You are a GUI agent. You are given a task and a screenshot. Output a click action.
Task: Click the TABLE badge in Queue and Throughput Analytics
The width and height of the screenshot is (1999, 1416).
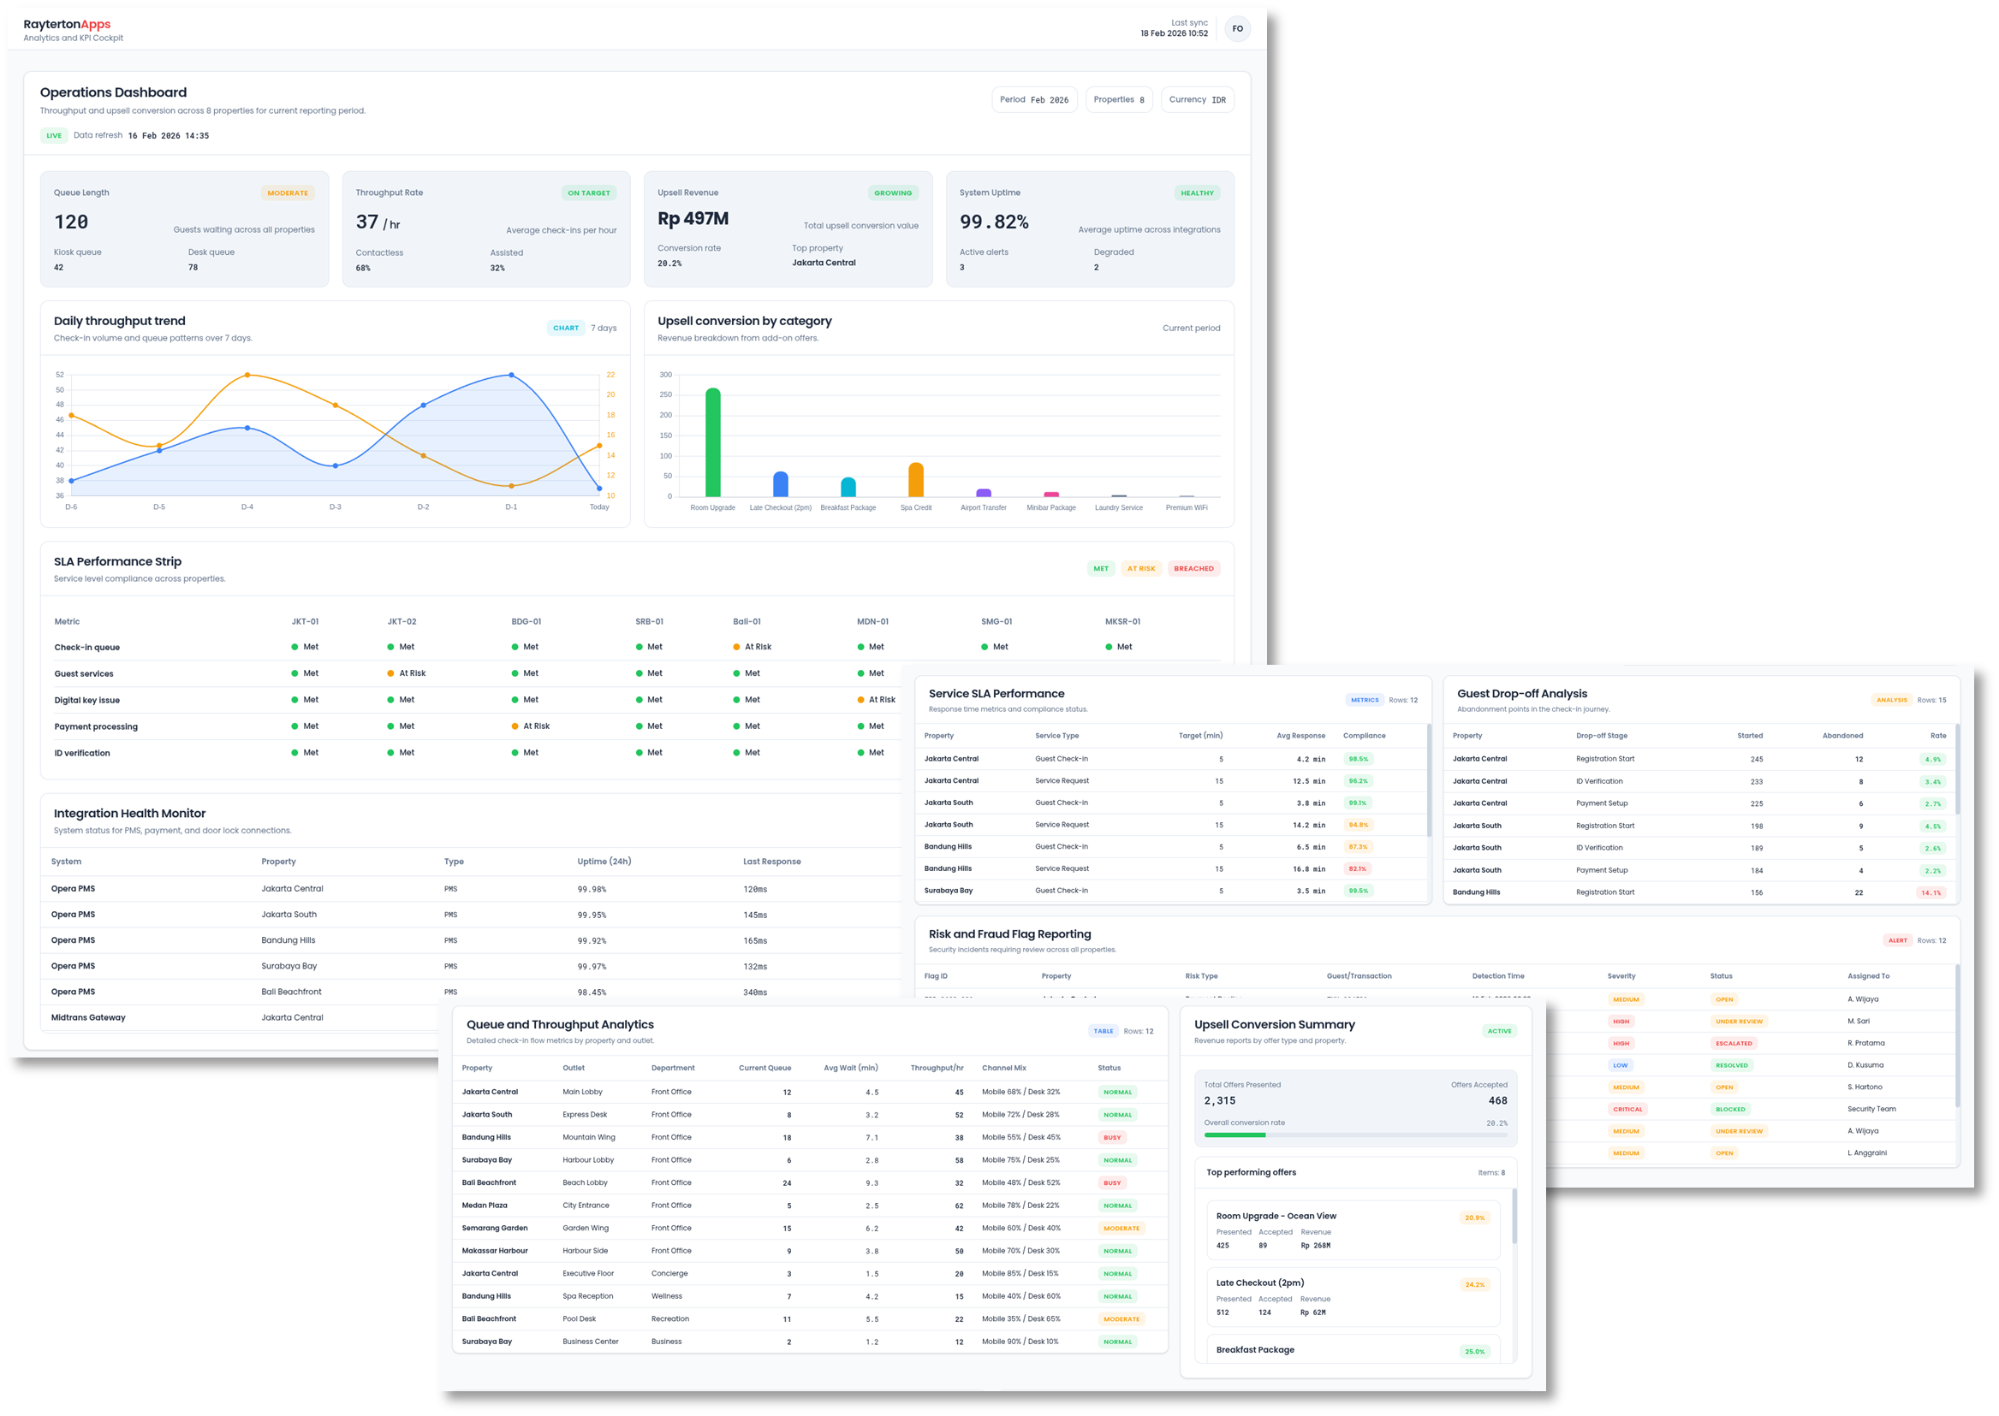pos(1104,1031)
